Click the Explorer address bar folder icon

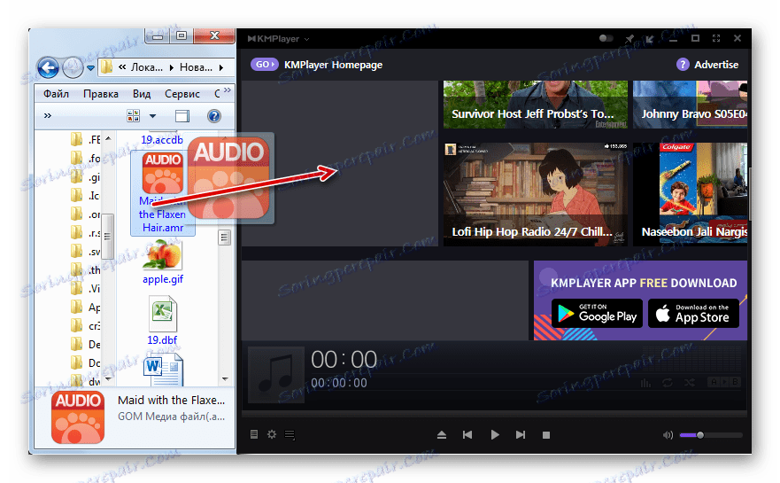coord(106,67)
